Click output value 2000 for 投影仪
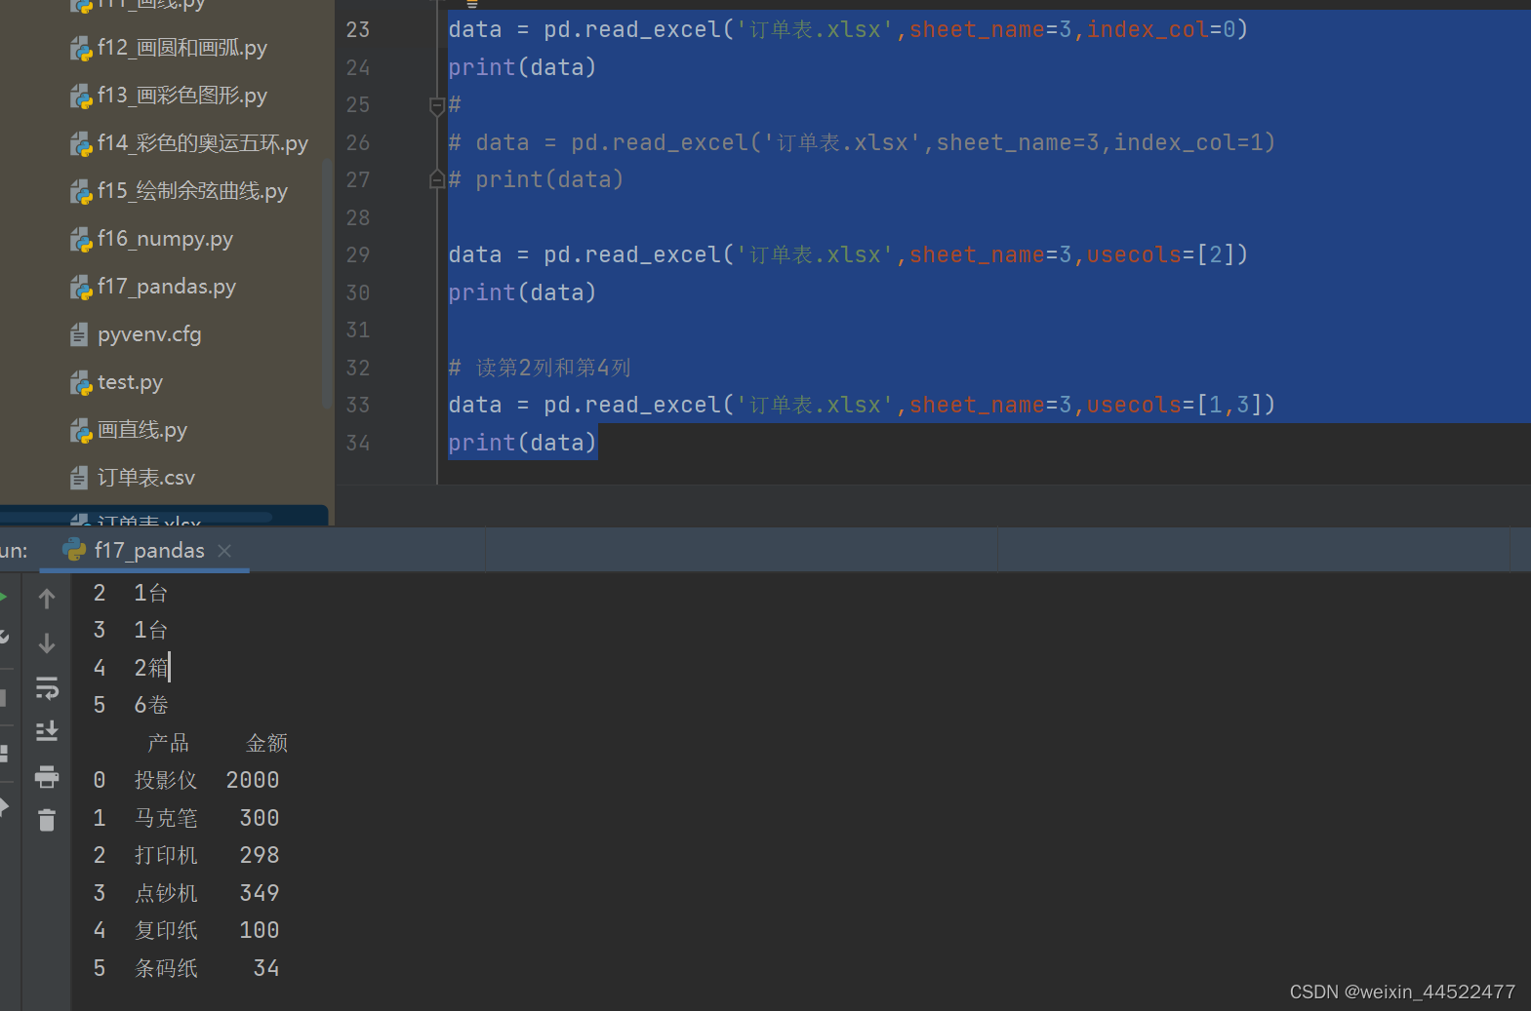 253,780
